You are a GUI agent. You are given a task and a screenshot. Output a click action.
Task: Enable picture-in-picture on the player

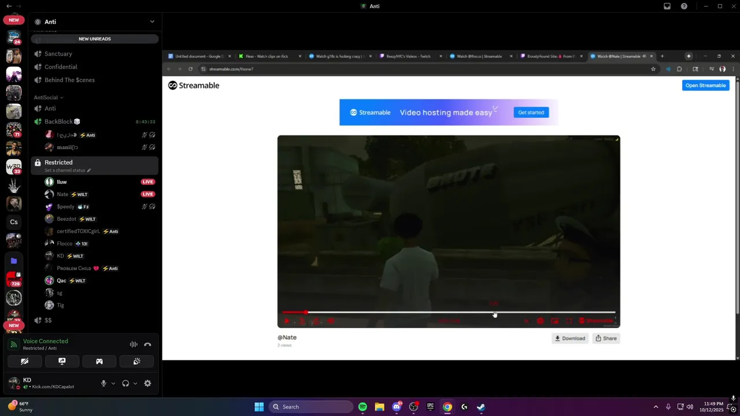pos(554,321)
